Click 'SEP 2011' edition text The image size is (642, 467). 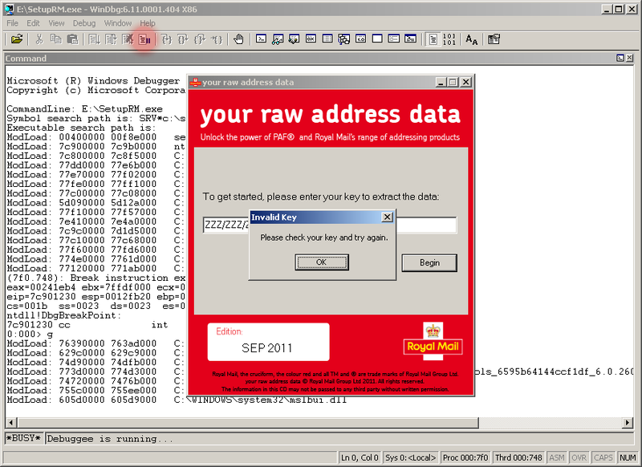pyautogui.click(x=266, y=348)
